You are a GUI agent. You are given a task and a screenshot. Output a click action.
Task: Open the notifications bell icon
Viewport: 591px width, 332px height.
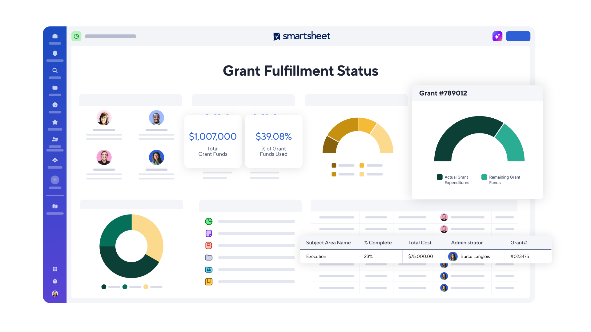tap(55, 53)
